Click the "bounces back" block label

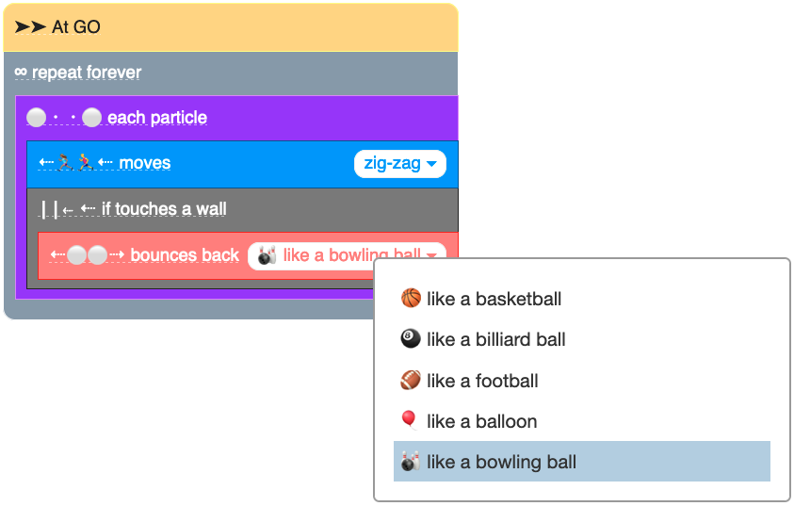(185, 255)
